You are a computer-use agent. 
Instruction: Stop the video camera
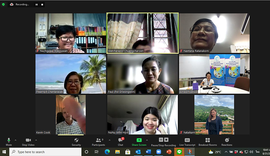pyautogui.click(x=28, y=140)
